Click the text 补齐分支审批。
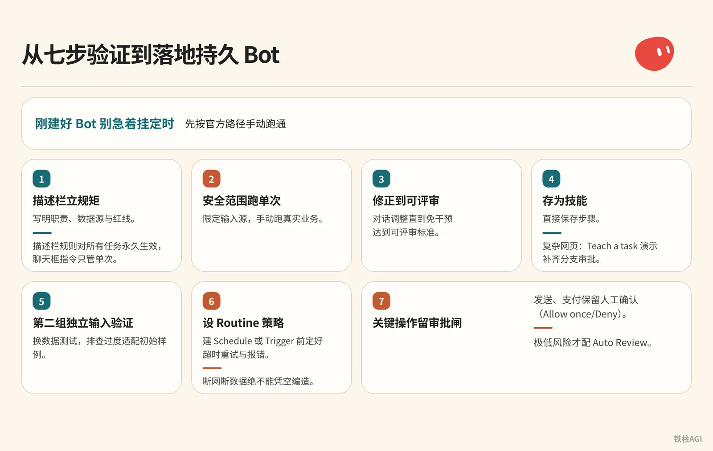Viewport: 713px width, 451px height. pyautogui.click(x=571, y=259)
